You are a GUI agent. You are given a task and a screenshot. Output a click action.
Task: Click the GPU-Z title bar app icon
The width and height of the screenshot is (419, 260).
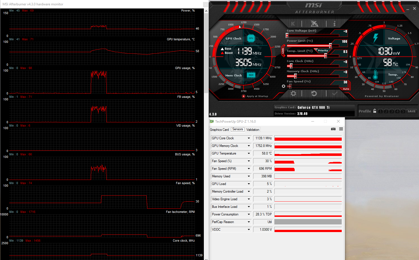(x=211, y=121)
